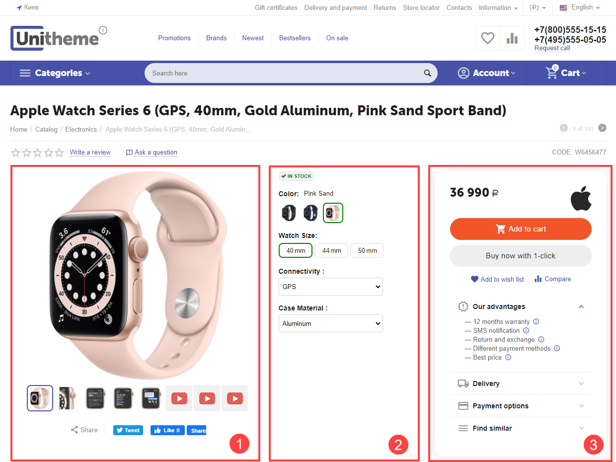Select the 44 mm watch size

(332, 250)
